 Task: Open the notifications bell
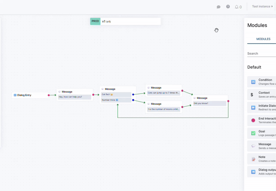[237, 7]
